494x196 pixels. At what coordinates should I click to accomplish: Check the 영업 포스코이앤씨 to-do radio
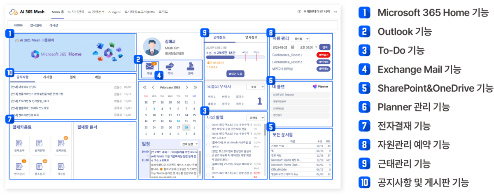tap(209, 154)
